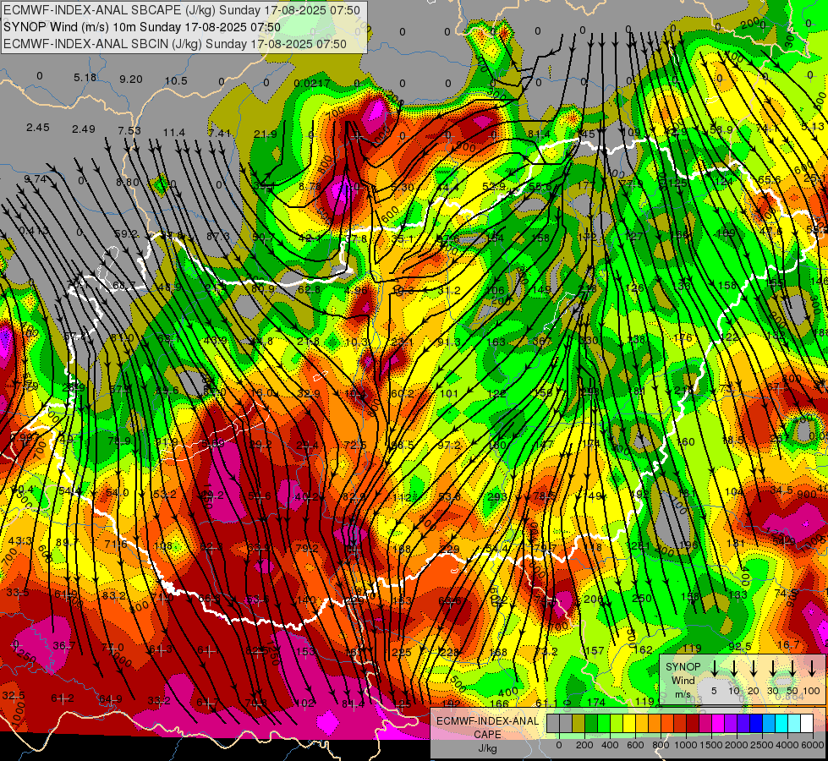Click the 1500 tick label on the color scale
This screenshot has width=828, height=761.
(710, 745)
